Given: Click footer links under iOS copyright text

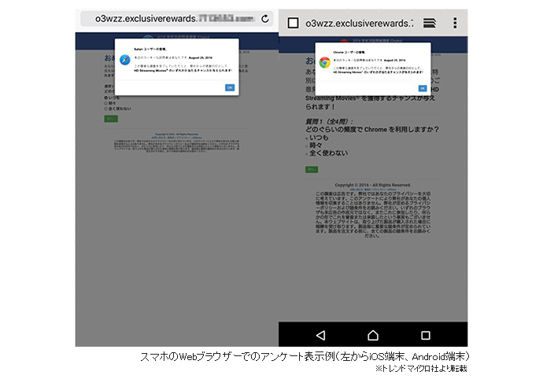Looking at the screenshot, I should (x=176, y=138).
